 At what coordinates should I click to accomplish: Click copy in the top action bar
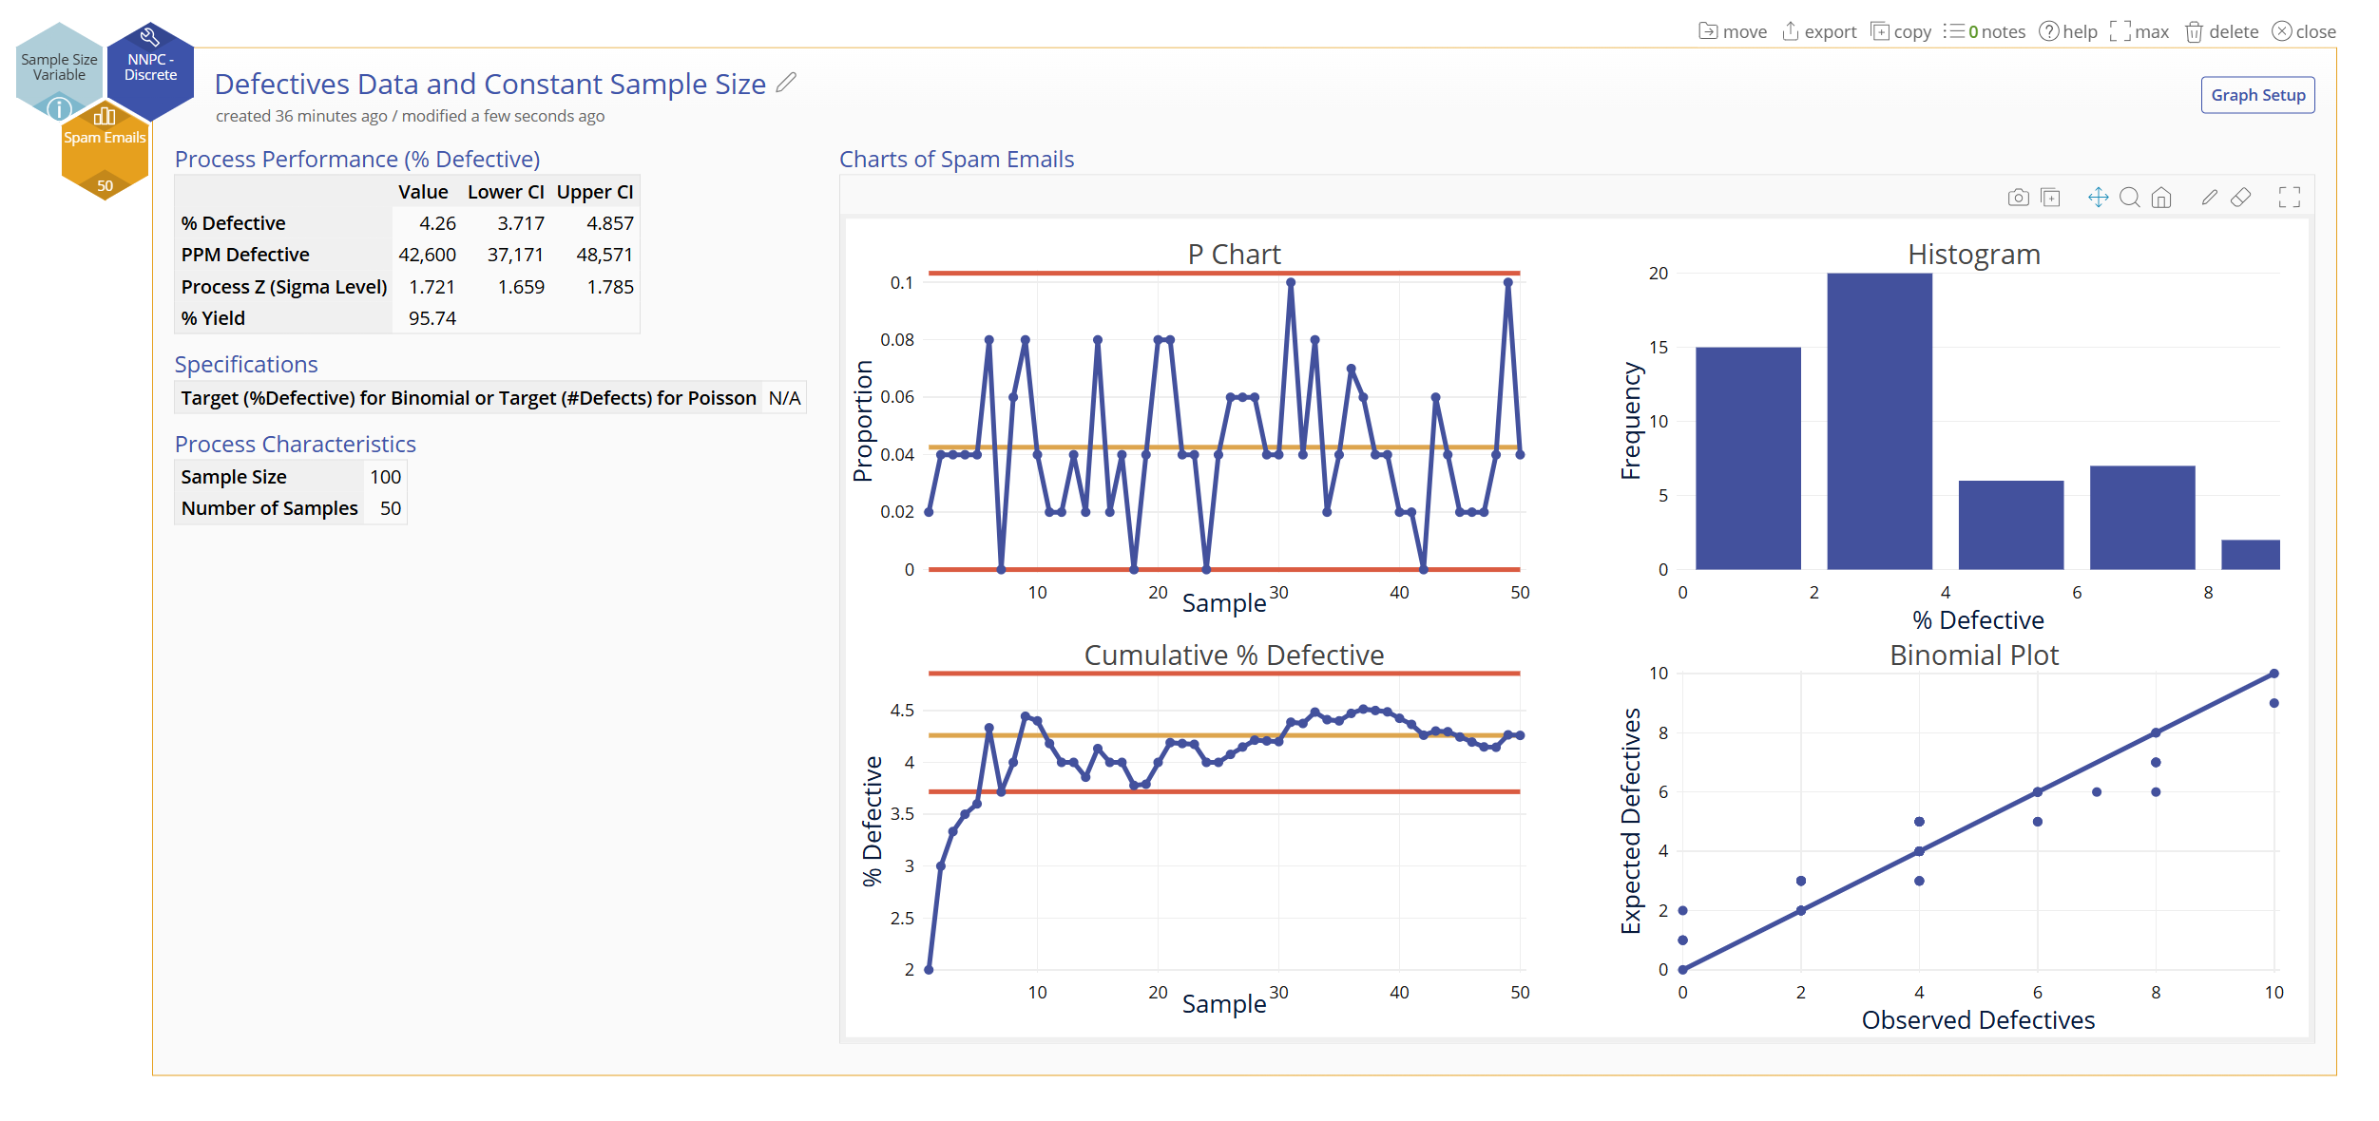pos(1901,31)
